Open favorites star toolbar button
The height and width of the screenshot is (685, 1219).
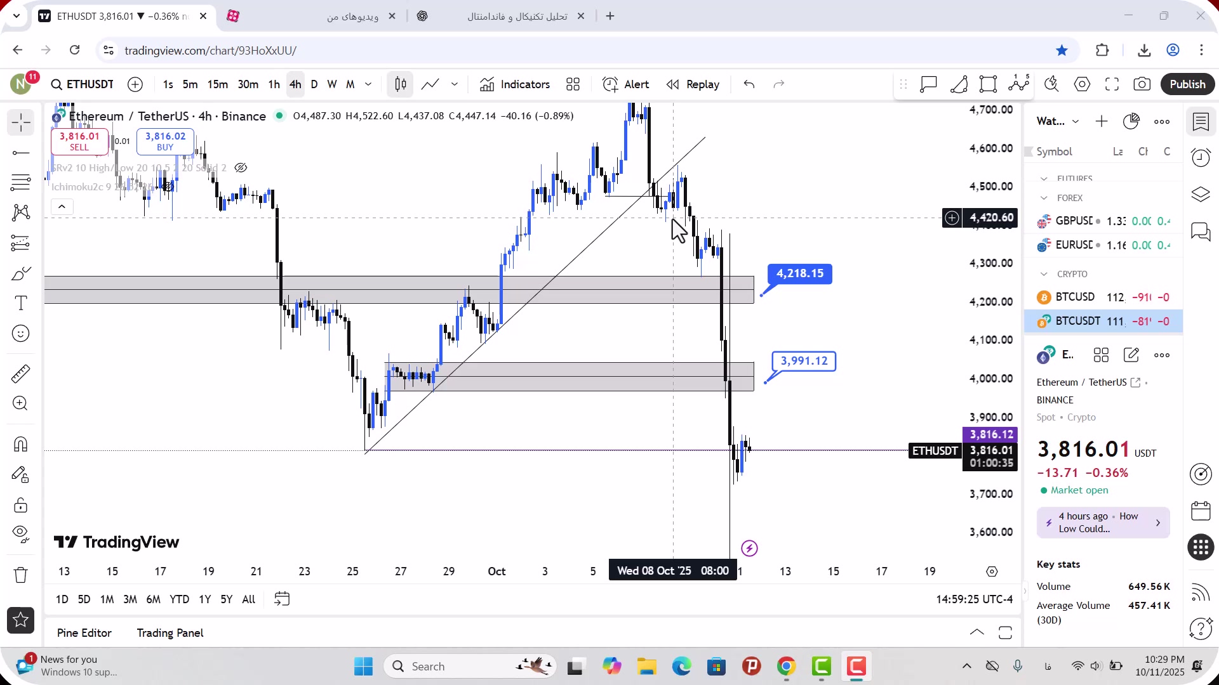click(20, 620)
